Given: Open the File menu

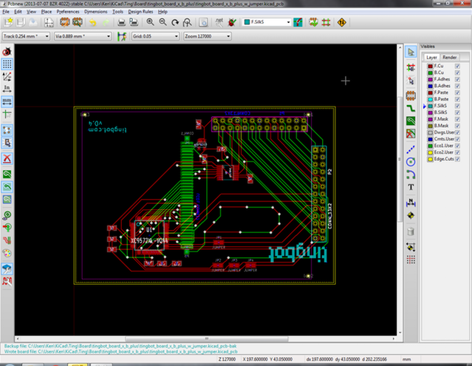Looking at the screenshot, I should click(6, 12).
